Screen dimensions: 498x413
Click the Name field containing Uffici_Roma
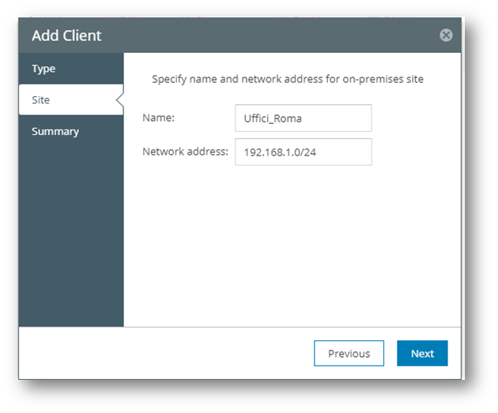point(303,118)
